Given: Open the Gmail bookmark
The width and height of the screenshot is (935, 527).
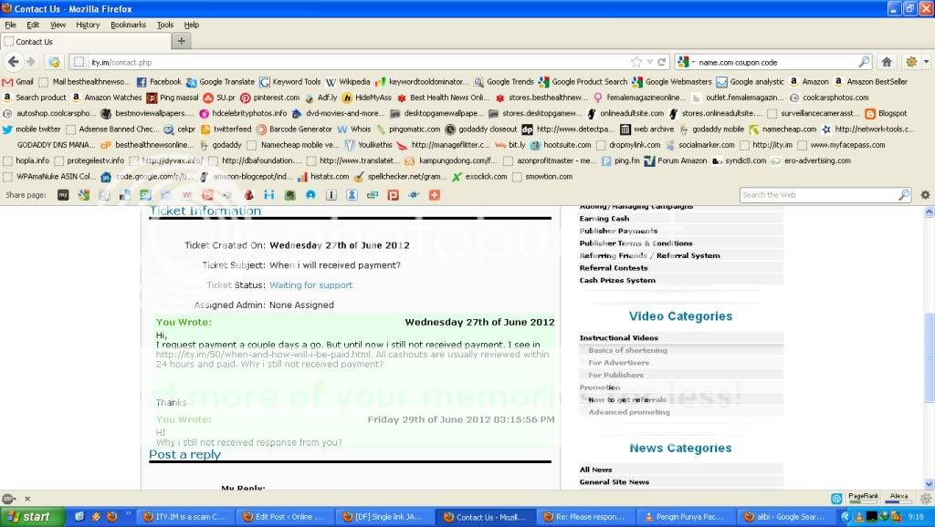Looking at the screenshot, I should click(18, 82).
